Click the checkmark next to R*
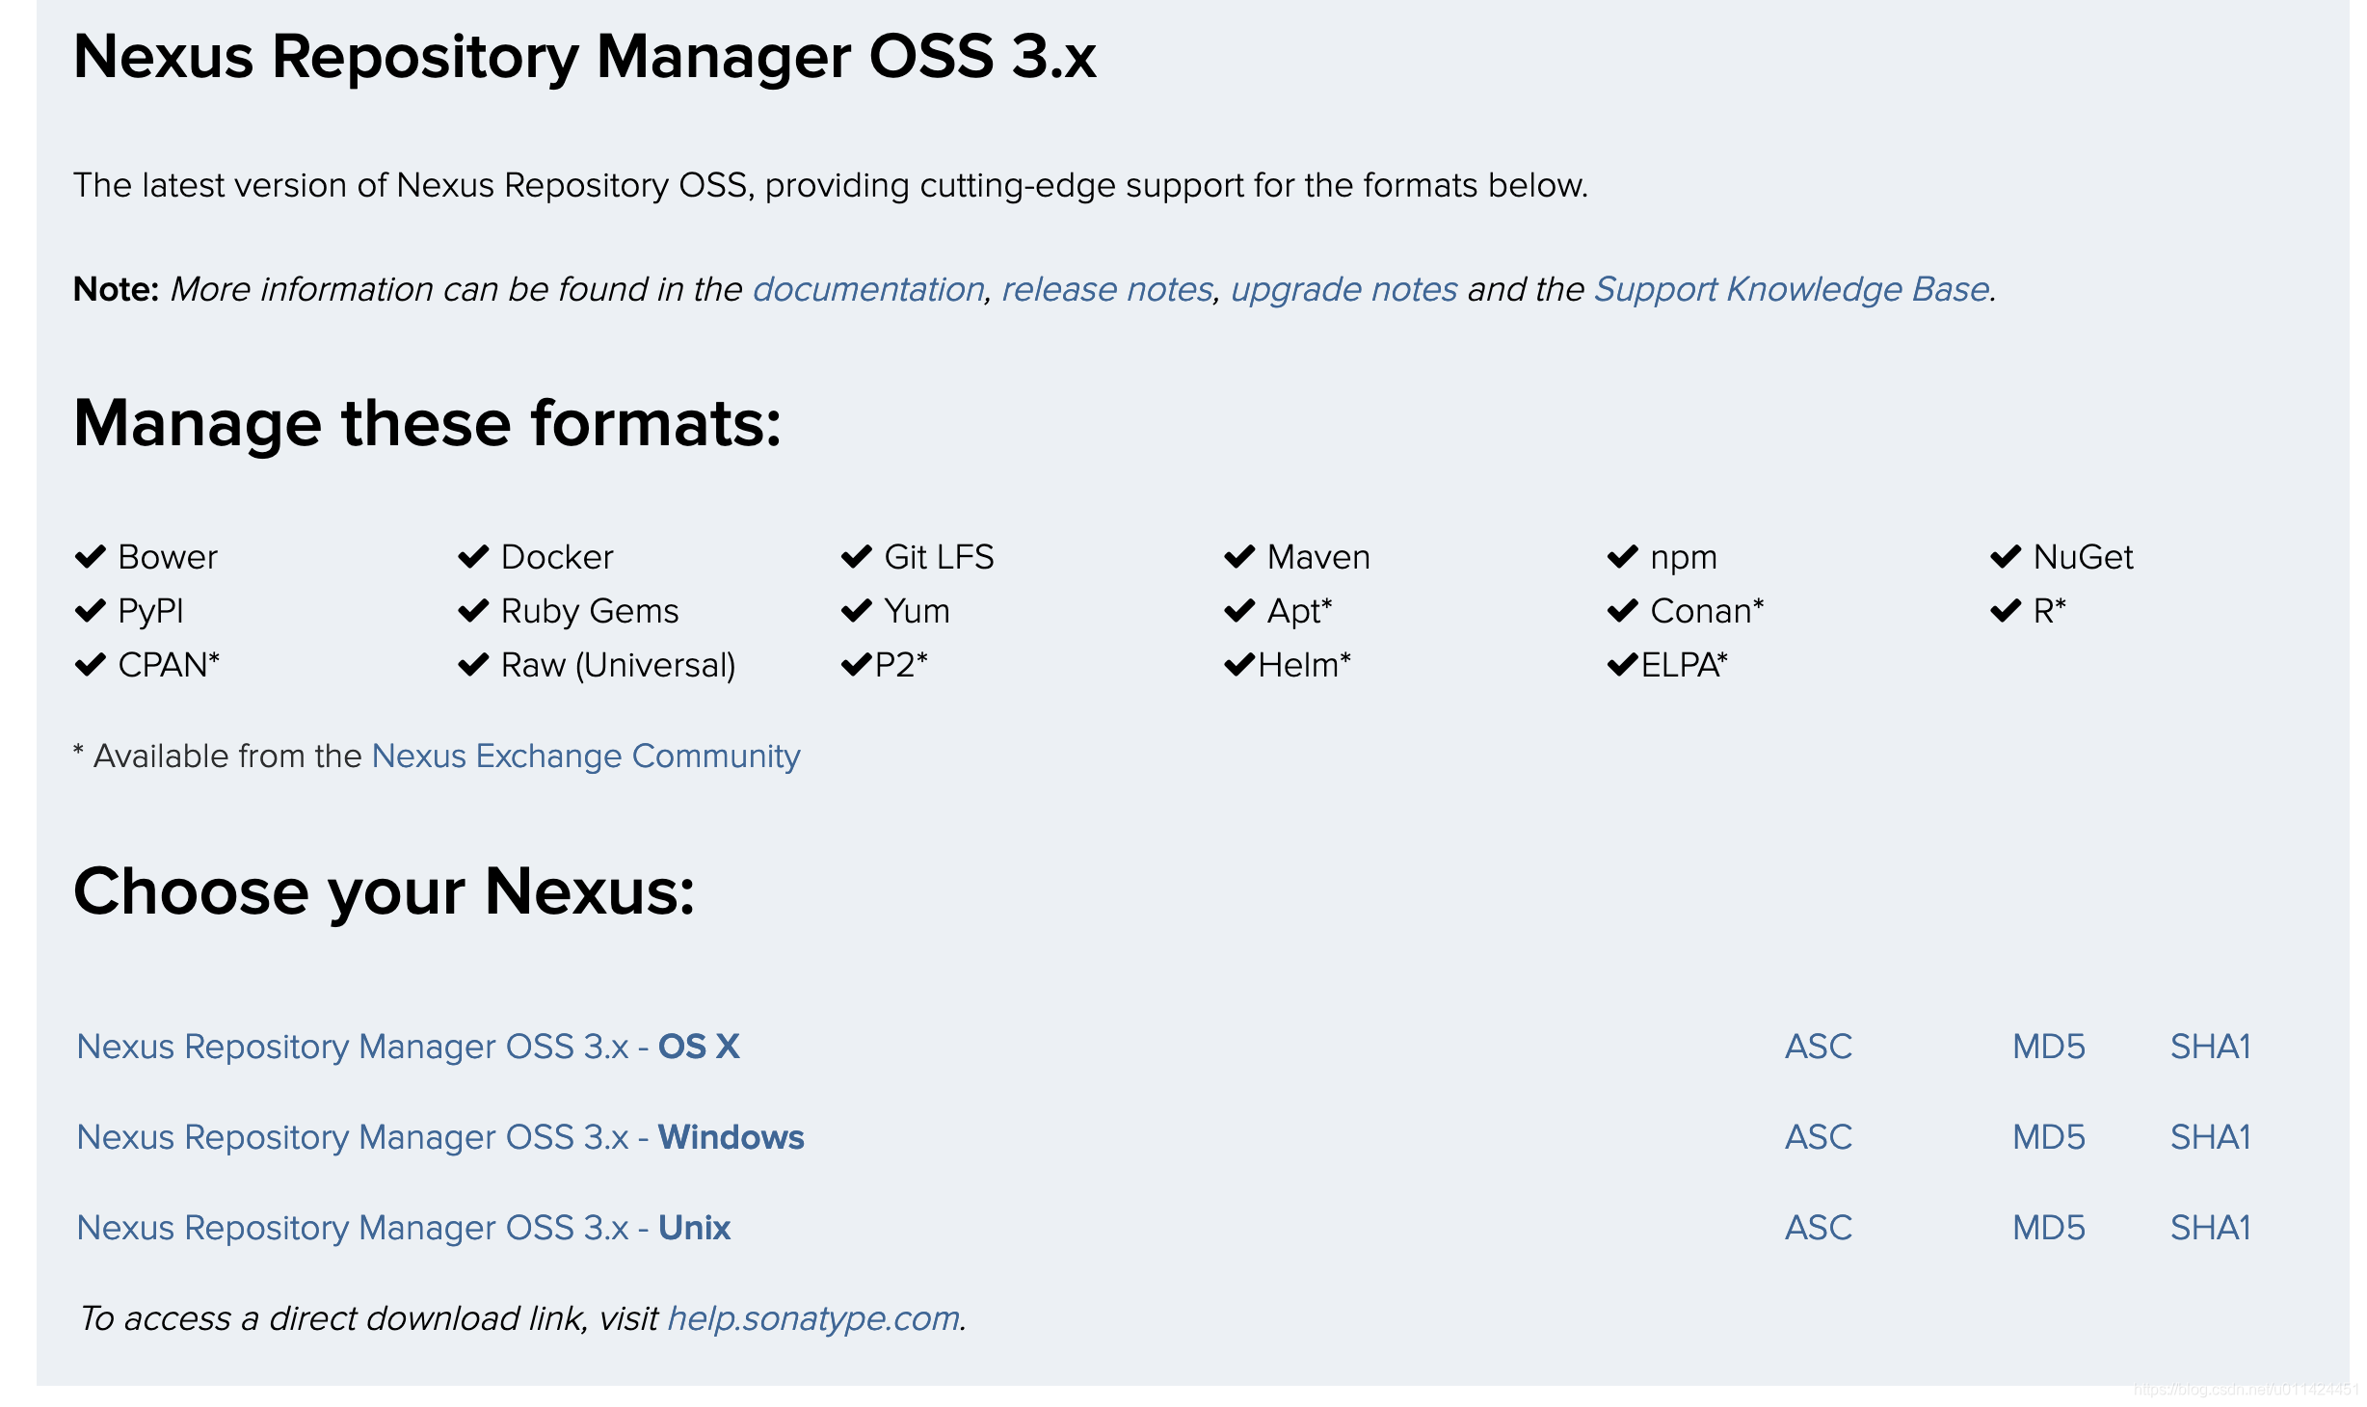Screen dimensions: 2367x1407 pos(2006,611)
